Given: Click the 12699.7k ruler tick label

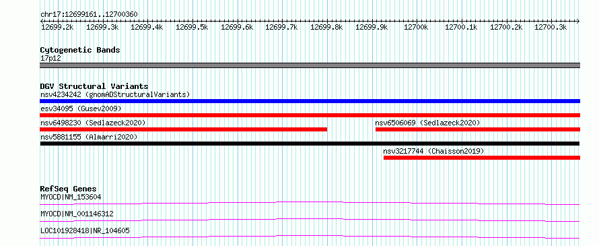Looking at the screenshot, I should (x=281, y=27).
